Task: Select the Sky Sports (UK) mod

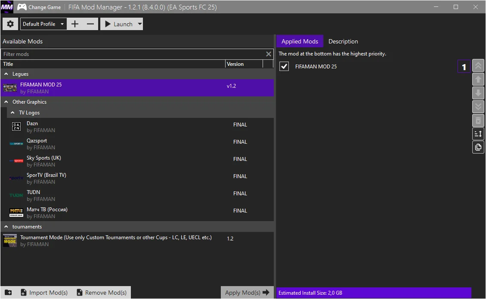Action: point(141,161)
